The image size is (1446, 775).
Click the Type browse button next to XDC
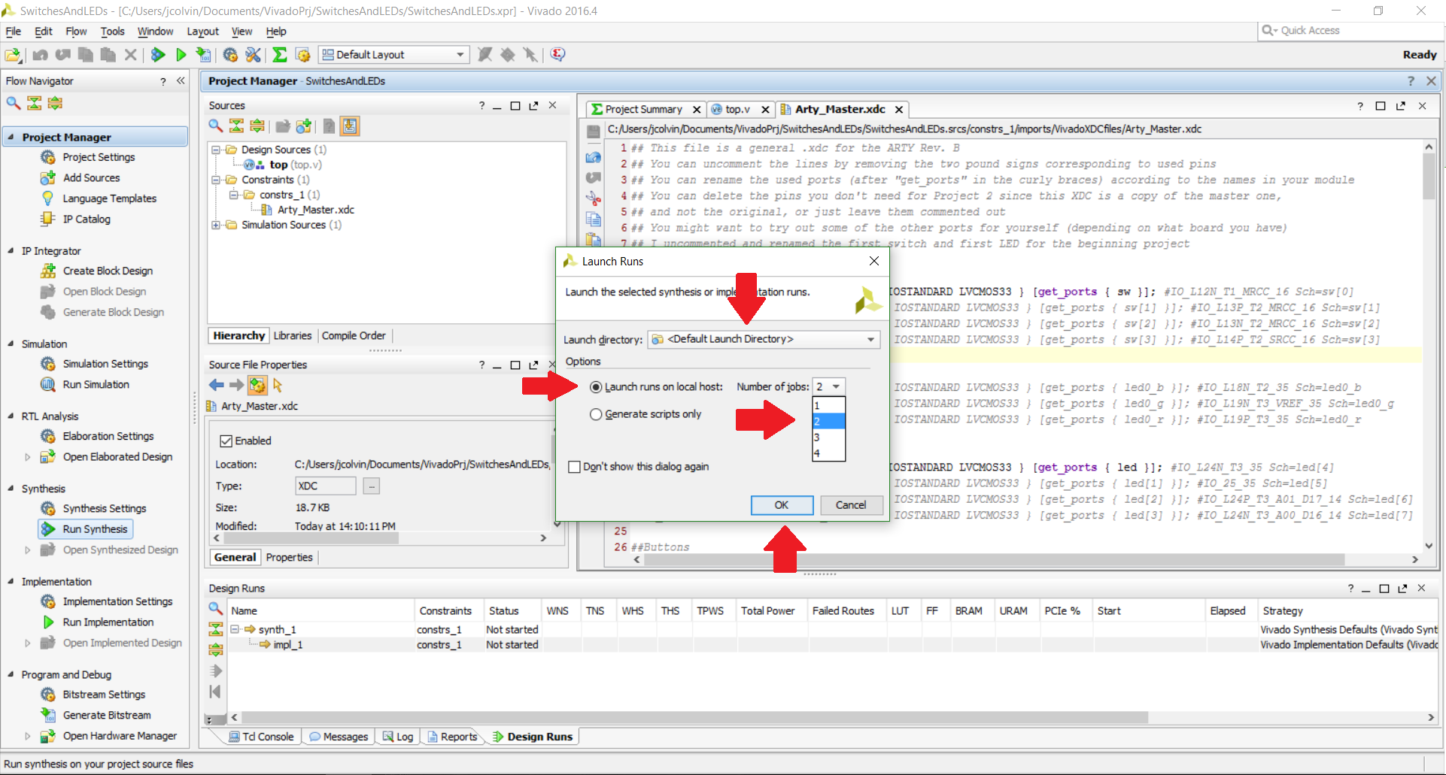372,486
